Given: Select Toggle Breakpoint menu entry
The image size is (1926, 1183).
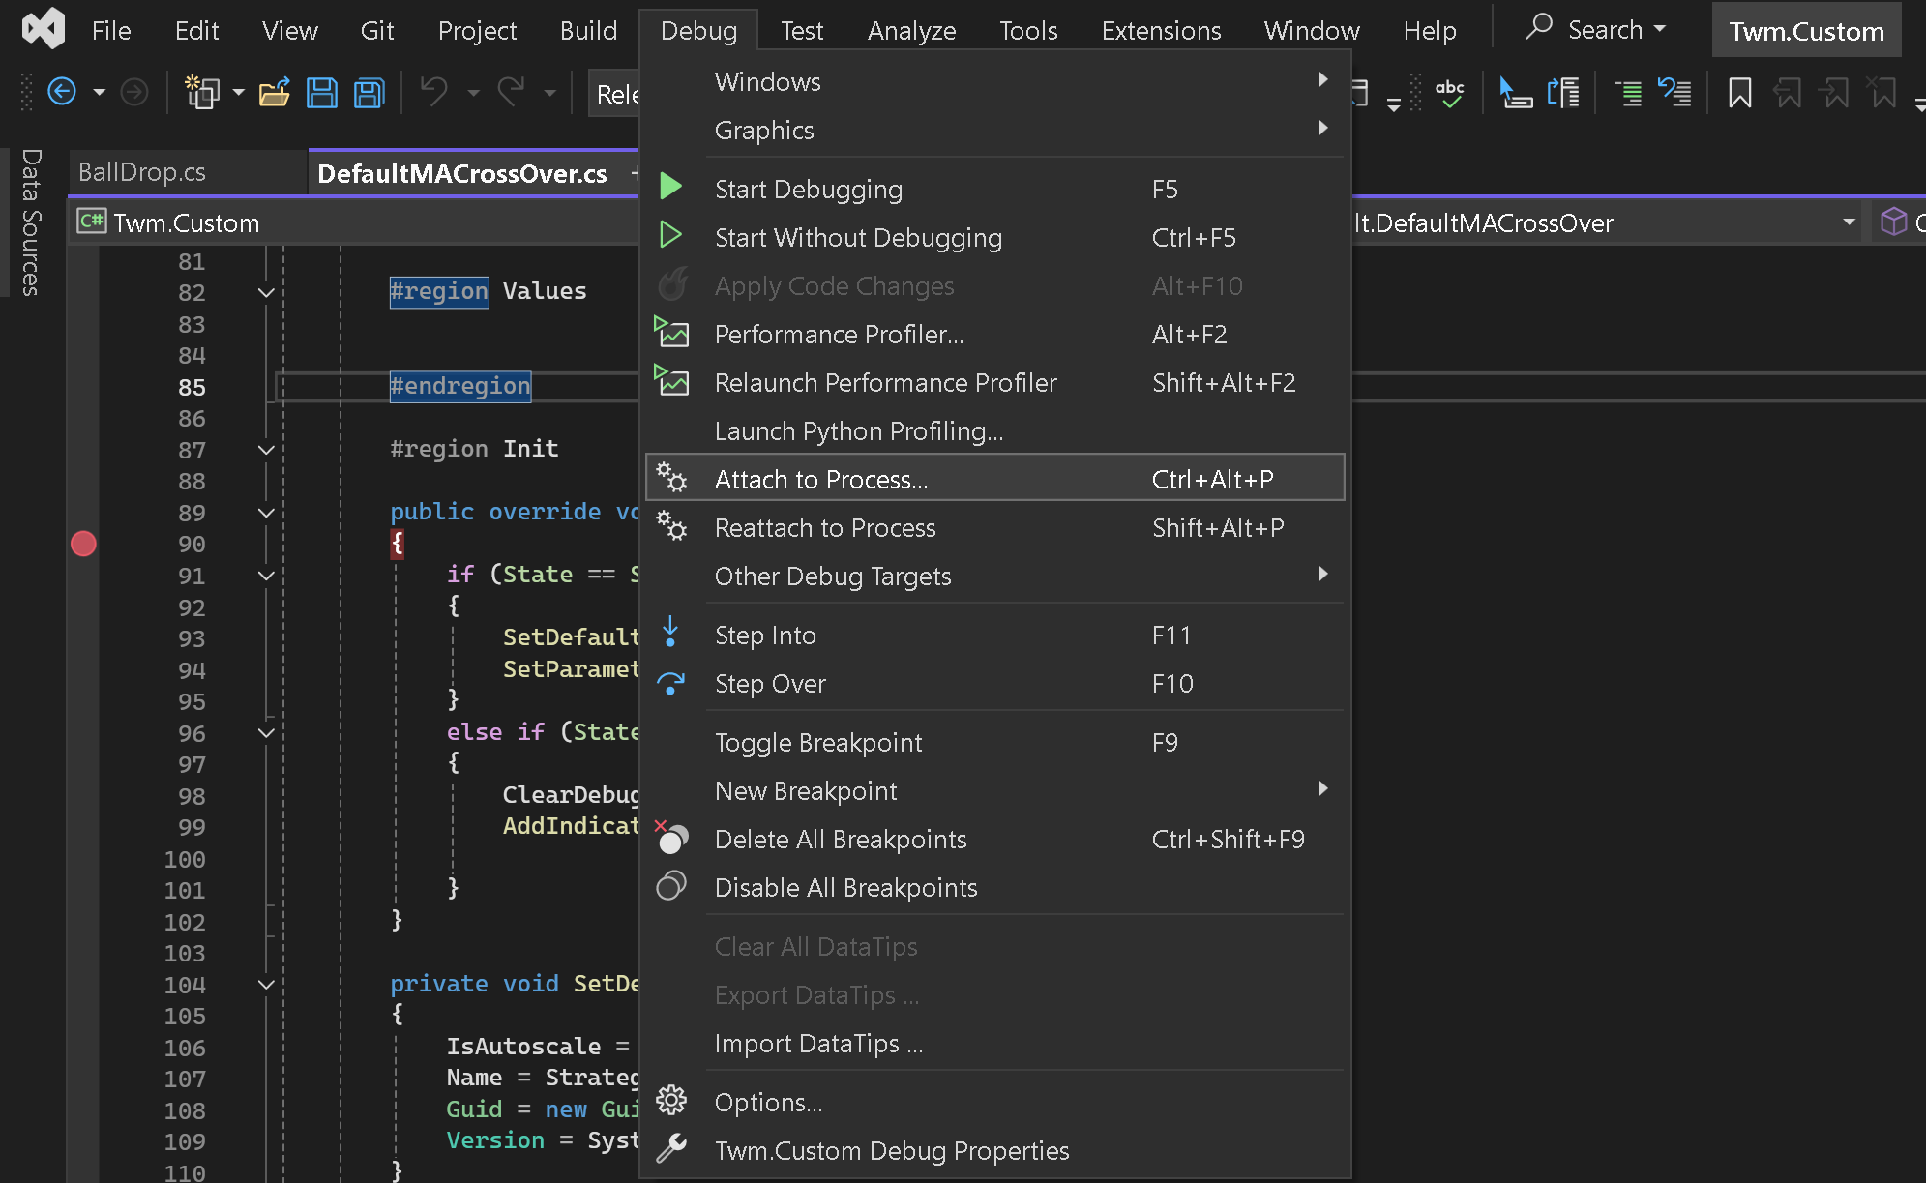Looking at the screenshot, I should click(994, 743).
